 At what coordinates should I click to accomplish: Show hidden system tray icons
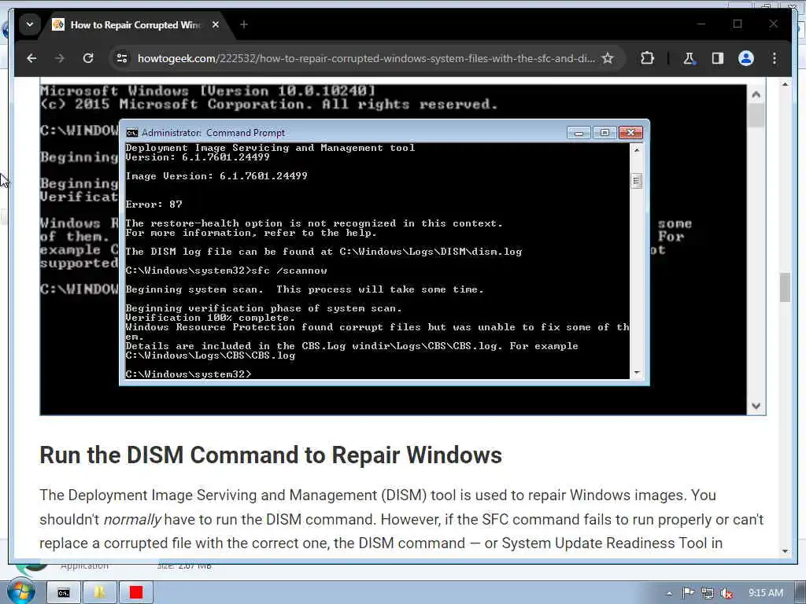669,593
